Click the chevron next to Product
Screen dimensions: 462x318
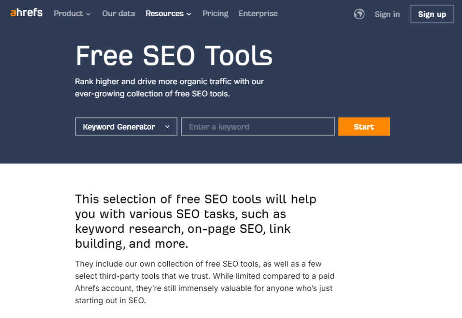(x=88, y=14)
